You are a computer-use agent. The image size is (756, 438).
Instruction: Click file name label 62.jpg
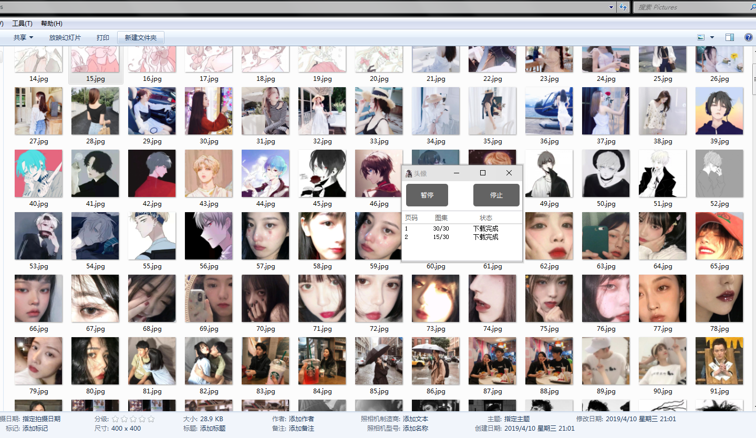(x=550, y=266)
